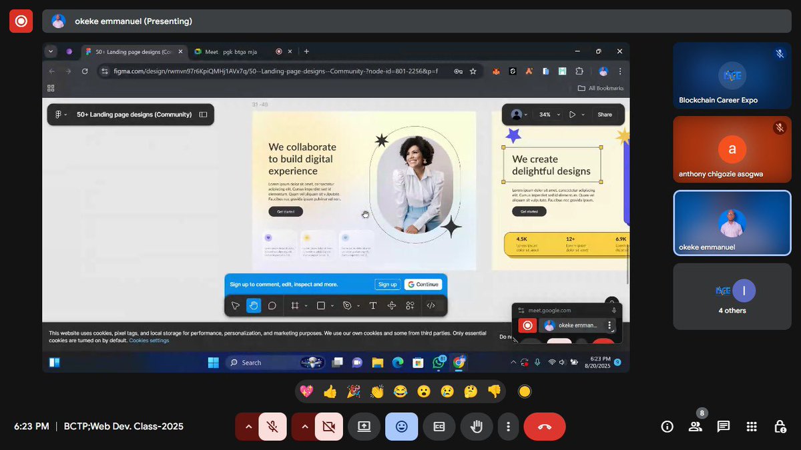Select the Text tool in Figma
The height and width of the screenshot is (450, 801).
click(x=373, y=305)
